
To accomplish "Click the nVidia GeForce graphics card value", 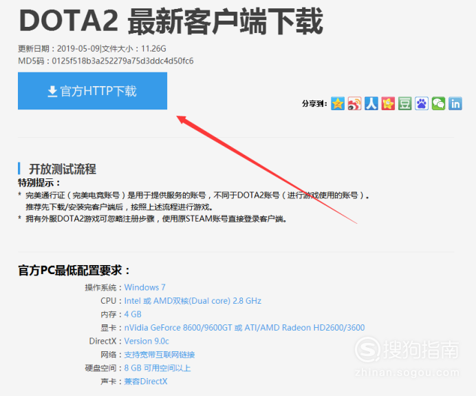I will (x=244, y=328).
